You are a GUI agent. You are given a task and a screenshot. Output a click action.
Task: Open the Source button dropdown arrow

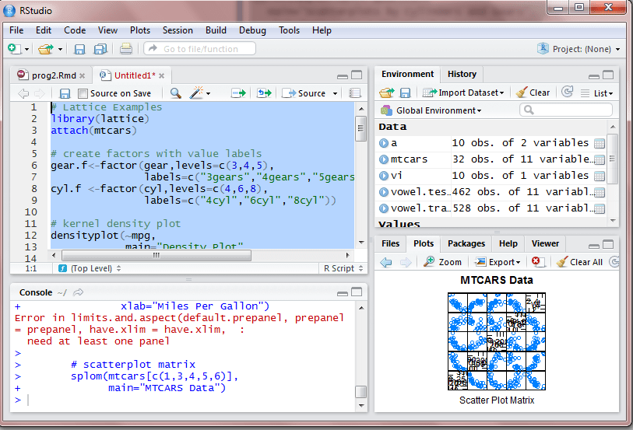335,93
